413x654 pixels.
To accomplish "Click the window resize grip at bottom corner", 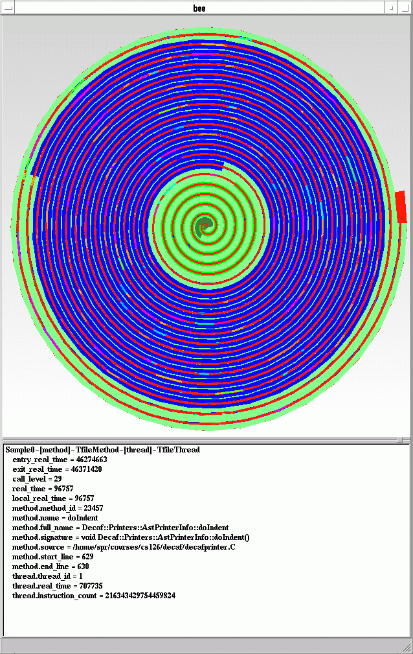I will pos(406,647).
